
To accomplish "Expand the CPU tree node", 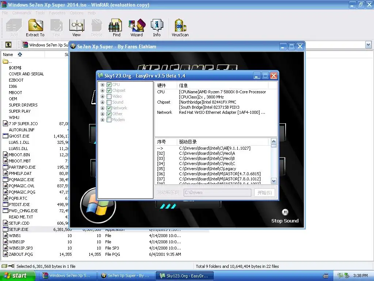I will pyautogui.click(x=102, y=85).
